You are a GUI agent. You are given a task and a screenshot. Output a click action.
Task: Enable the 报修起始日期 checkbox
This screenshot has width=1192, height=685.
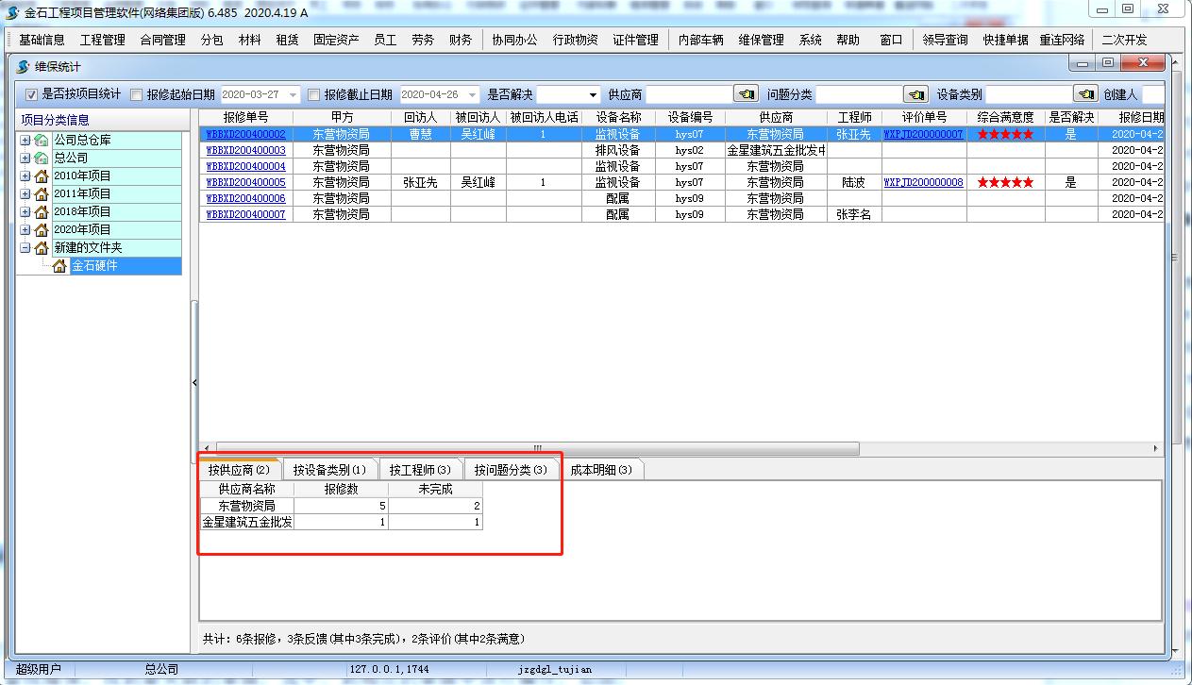136,94
